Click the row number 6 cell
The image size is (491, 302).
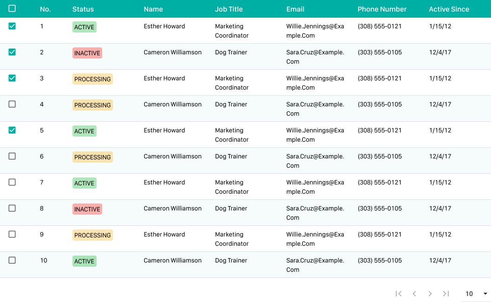[42, 156]
